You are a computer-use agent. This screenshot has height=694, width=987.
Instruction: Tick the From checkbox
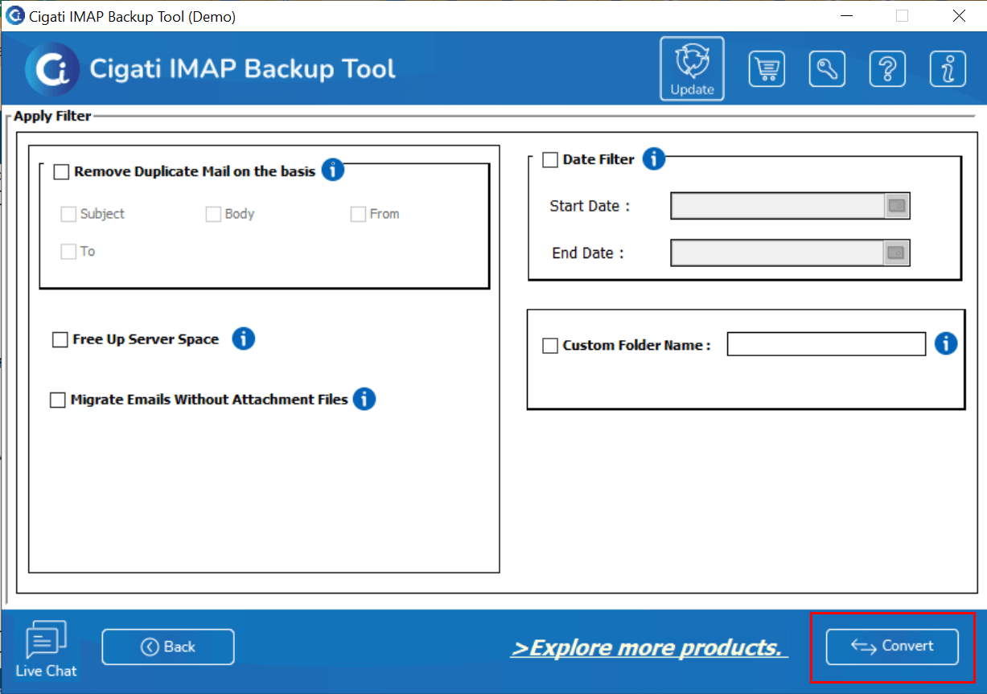click(x=358, y=214)
